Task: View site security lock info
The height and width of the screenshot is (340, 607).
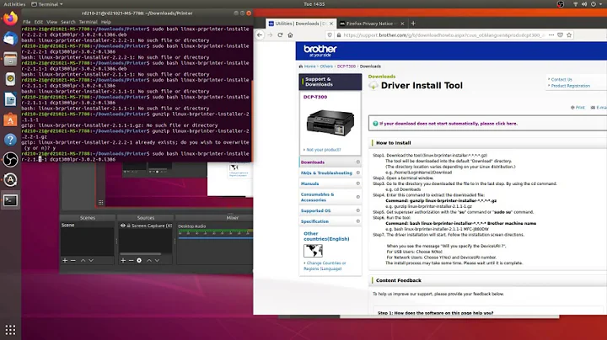Action: coord(339,35)
